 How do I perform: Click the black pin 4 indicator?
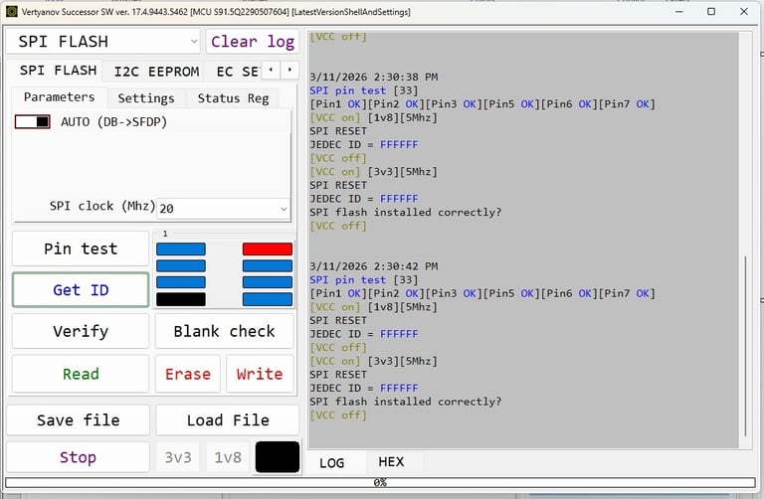181,299
